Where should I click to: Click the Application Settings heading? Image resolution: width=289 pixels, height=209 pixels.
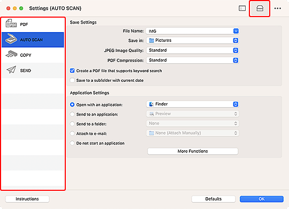tap(89, 93)
